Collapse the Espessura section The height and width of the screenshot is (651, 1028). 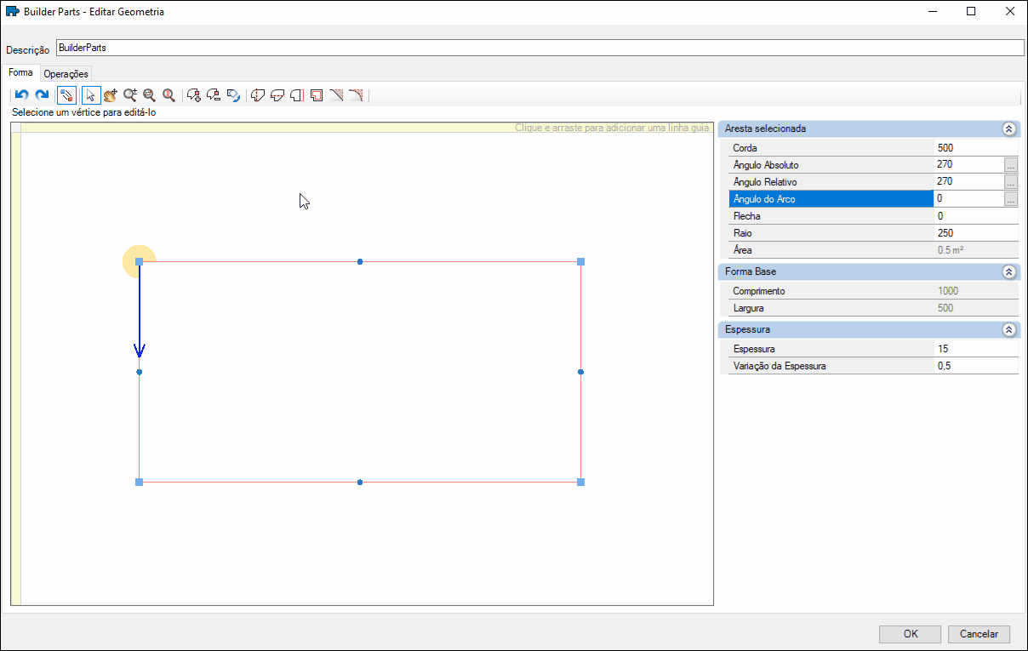click(x=1008, y=329)
